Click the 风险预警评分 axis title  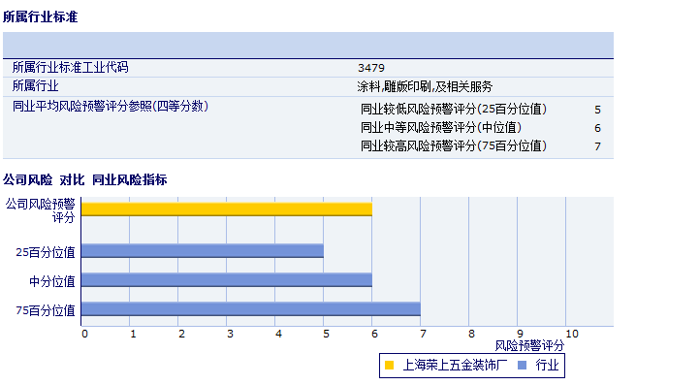click(529, 345)
